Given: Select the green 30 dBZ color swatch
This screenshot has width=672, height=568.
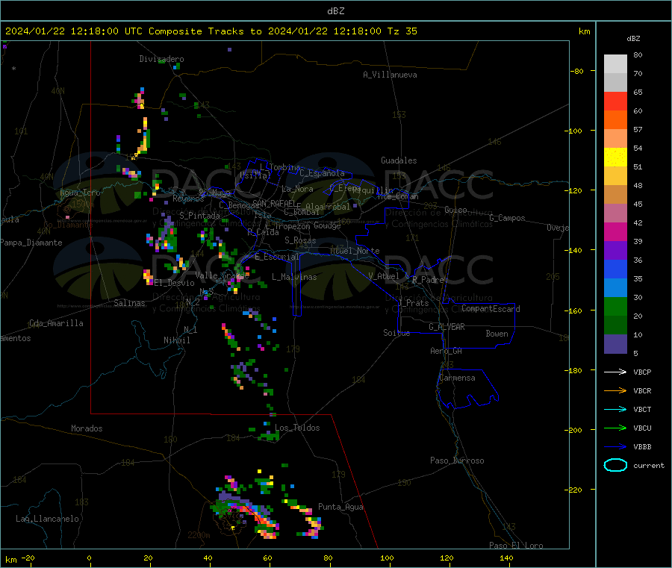Looking at the screenshot, I should (x=615, y=306).
